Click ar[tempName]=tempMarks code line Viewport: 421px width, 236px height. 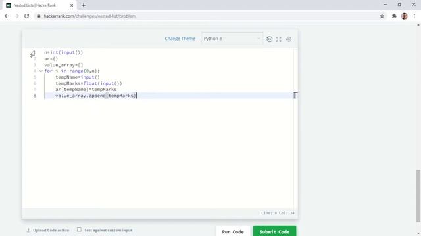coord(86,89)
